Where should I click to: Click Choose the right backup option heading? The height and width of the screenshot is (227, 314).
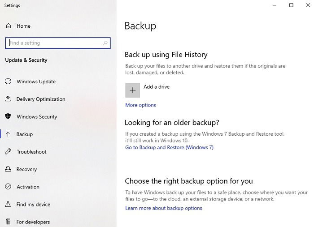point(189,181)
